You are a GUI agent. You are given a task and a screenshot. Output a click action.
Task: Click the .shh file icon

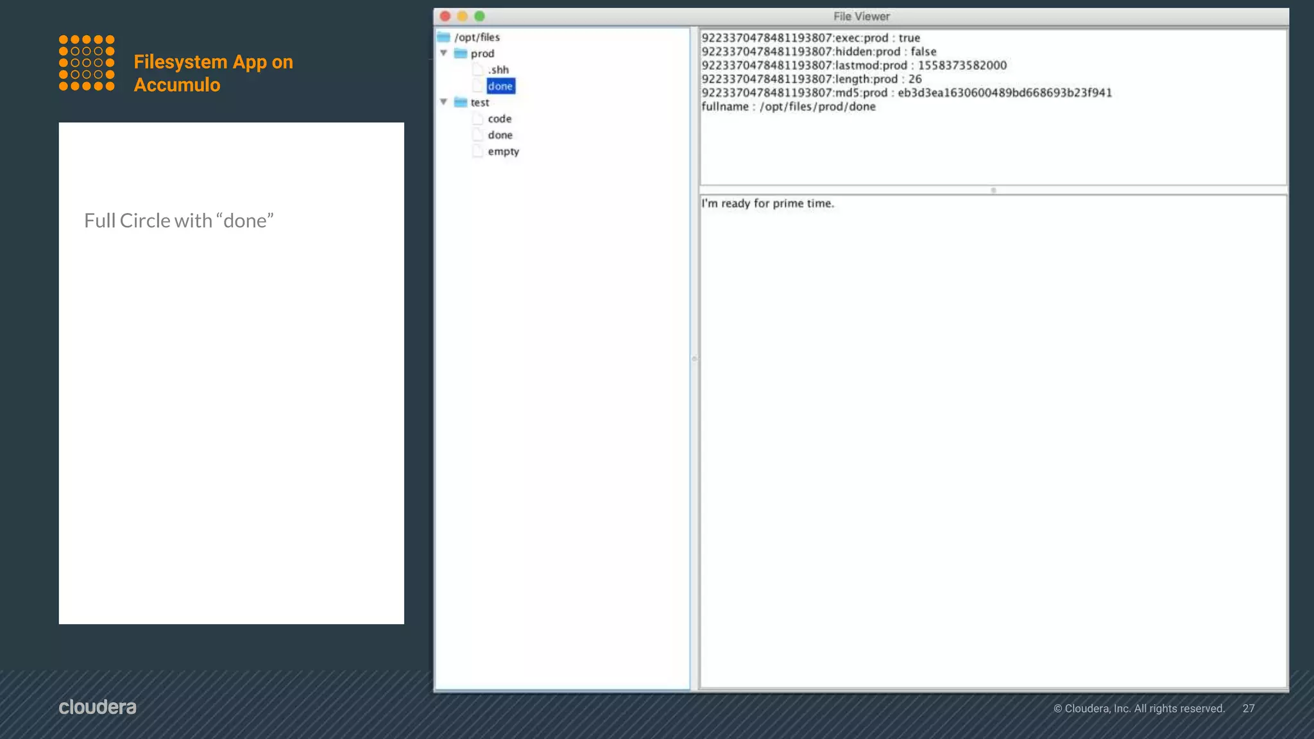click(477, 69)
